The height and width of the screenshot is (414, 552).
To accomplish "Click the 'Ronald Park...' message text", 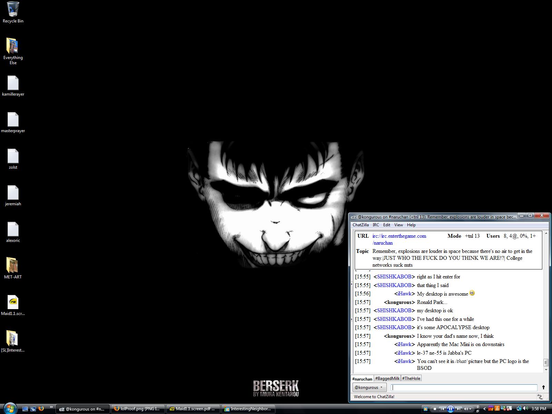I will click(432, 302).
